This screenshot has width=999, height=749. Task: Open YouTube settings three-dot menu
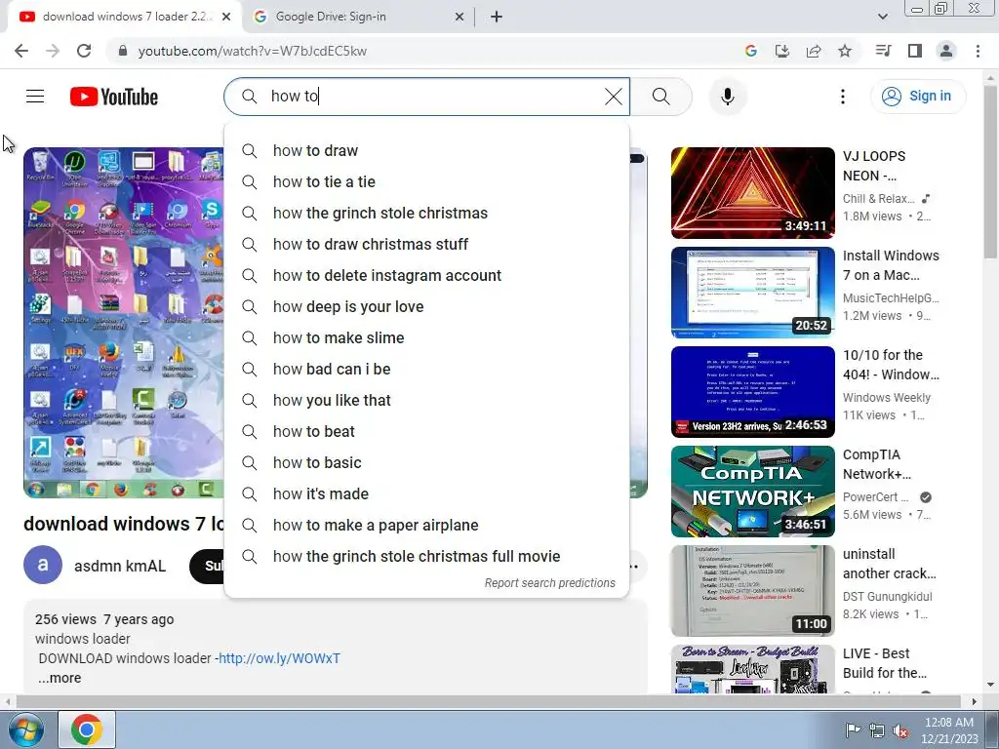(x=842, y=97)
